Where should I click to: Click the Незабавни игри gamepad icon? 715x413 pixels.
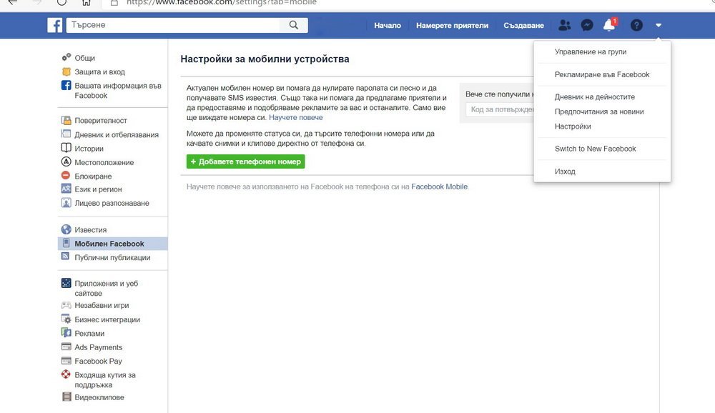(66, 305)
